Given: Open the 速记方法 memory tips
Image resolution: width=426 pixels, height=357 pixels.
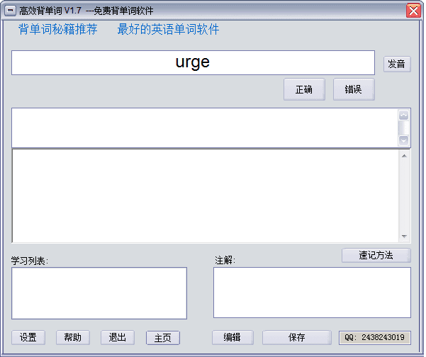Looking at the screenshot, I should coord(376,255).
